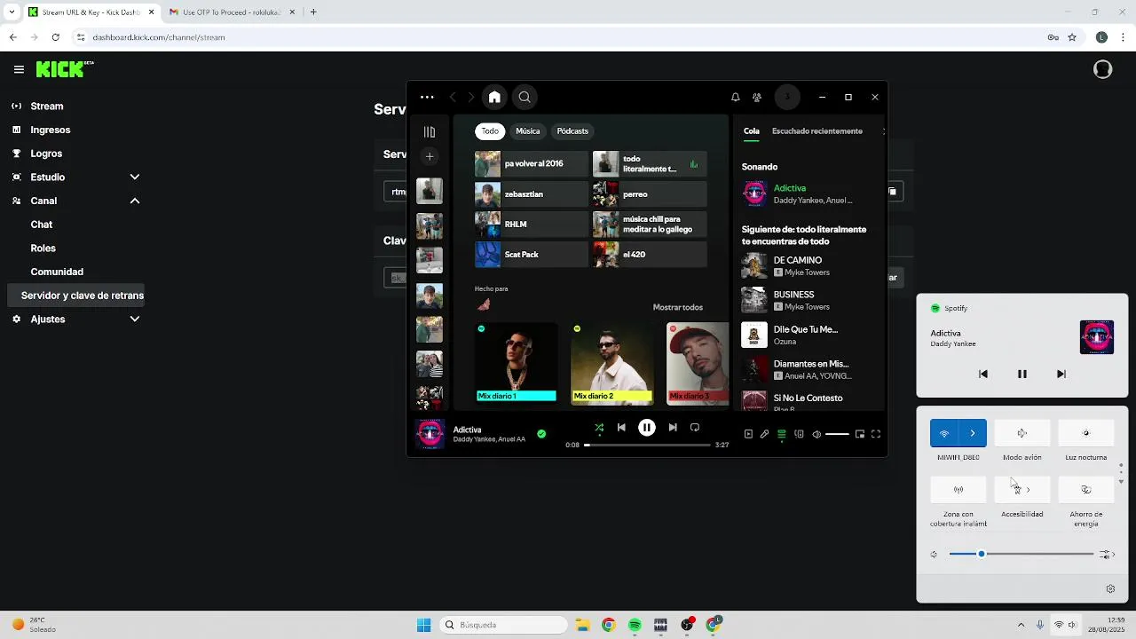
Task: Mute Spotify via speaker icon
Action: tap(816, 434)
